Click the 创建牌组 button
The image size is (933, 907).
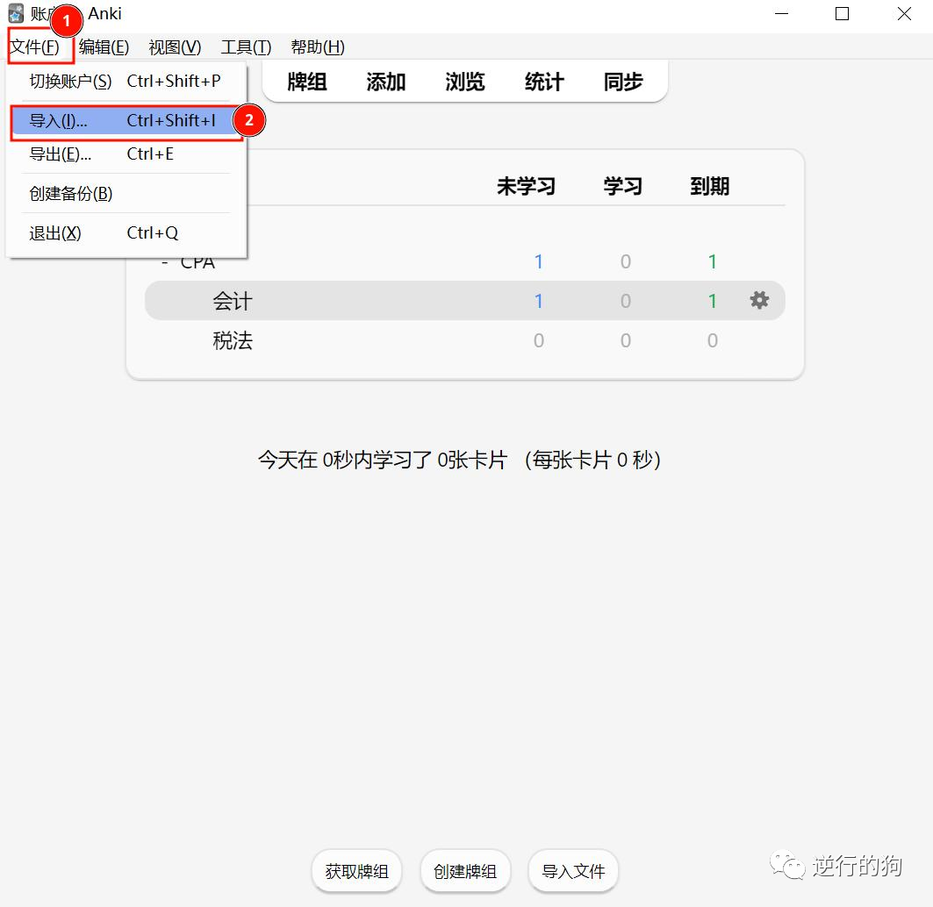click(x=465, y=870)
